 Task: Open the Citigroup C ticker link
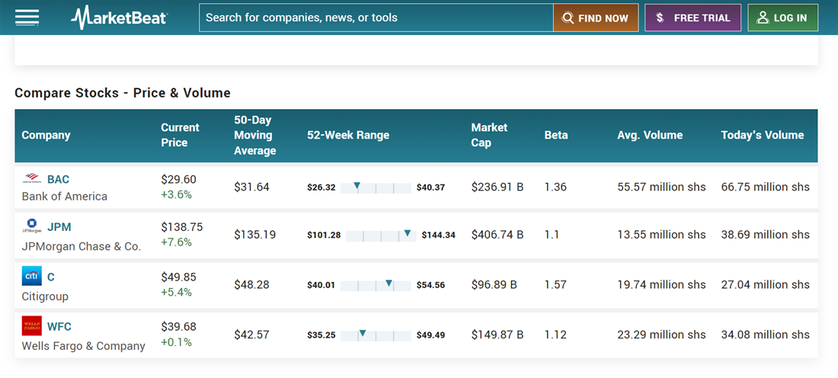coord(51,277)
